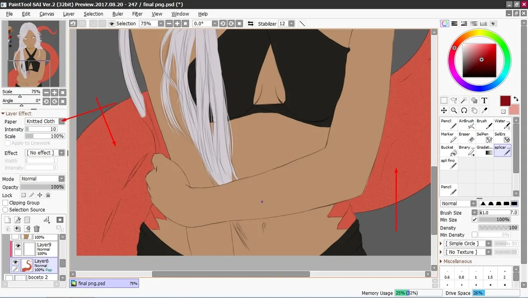Click the toolbar zoom out minus button
Image resolution: width=528 pixels, height=298 pixels.
click(170, 24)
